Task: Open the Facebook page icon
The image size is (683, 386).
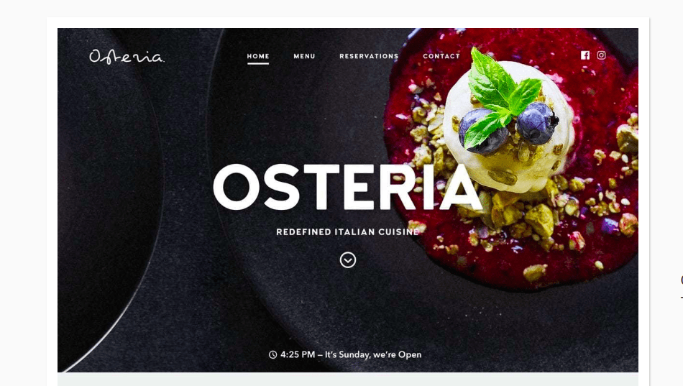Action: pos(585,55)
